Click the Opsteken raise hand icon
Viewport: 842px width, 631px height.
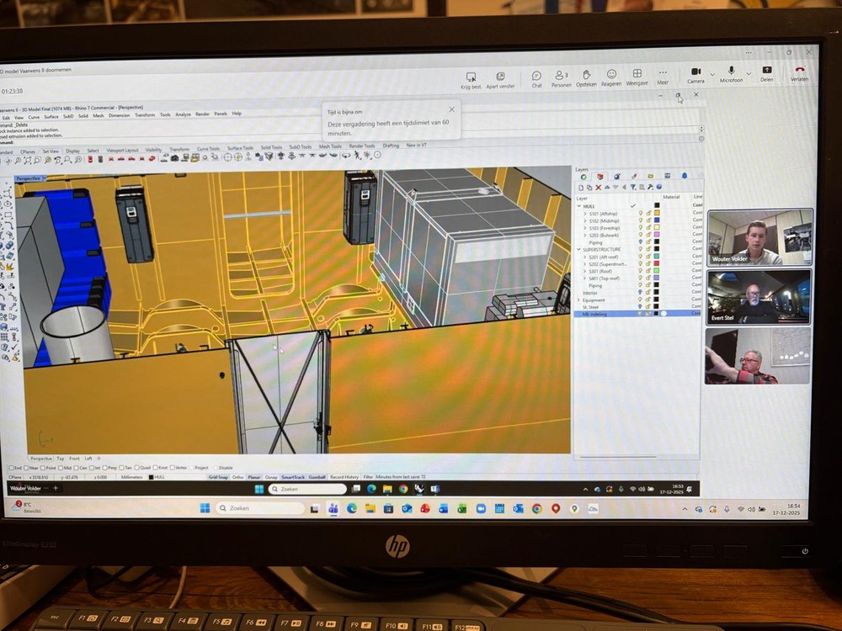point(586,77)
